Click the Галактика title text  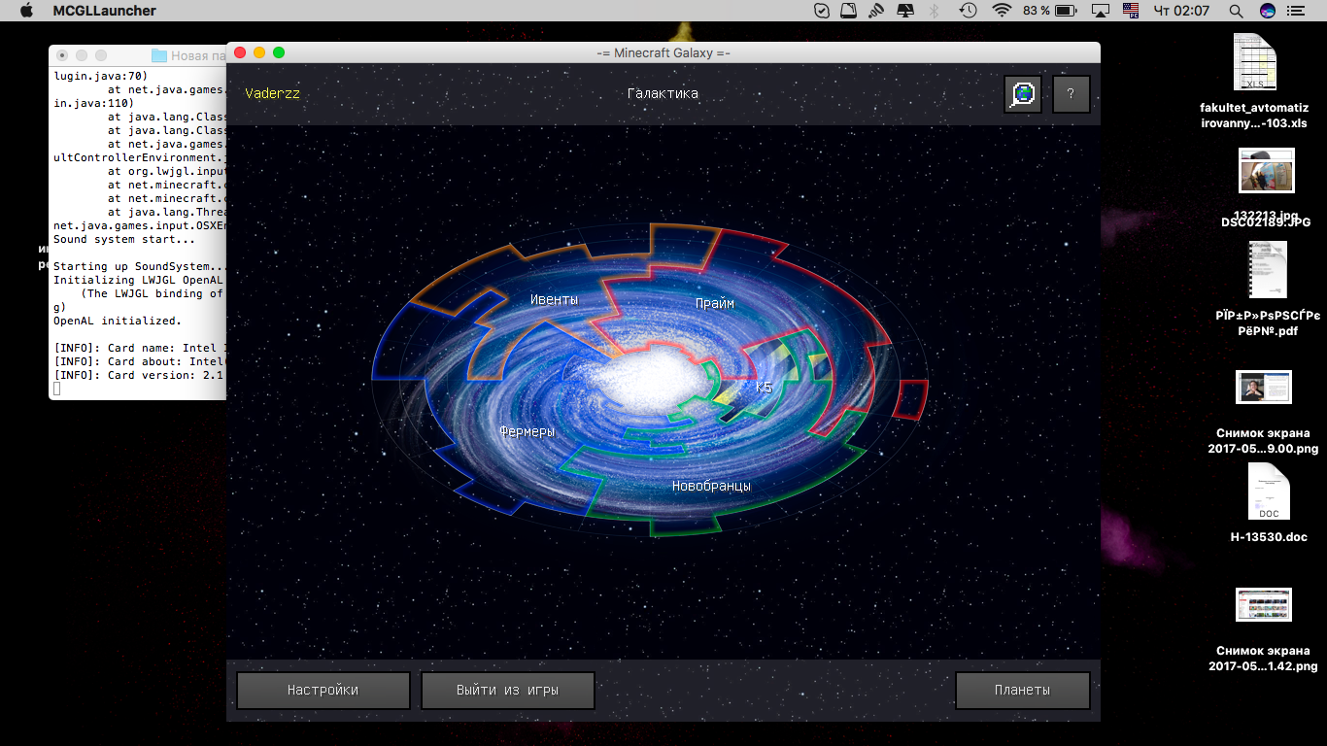point(663,94)
